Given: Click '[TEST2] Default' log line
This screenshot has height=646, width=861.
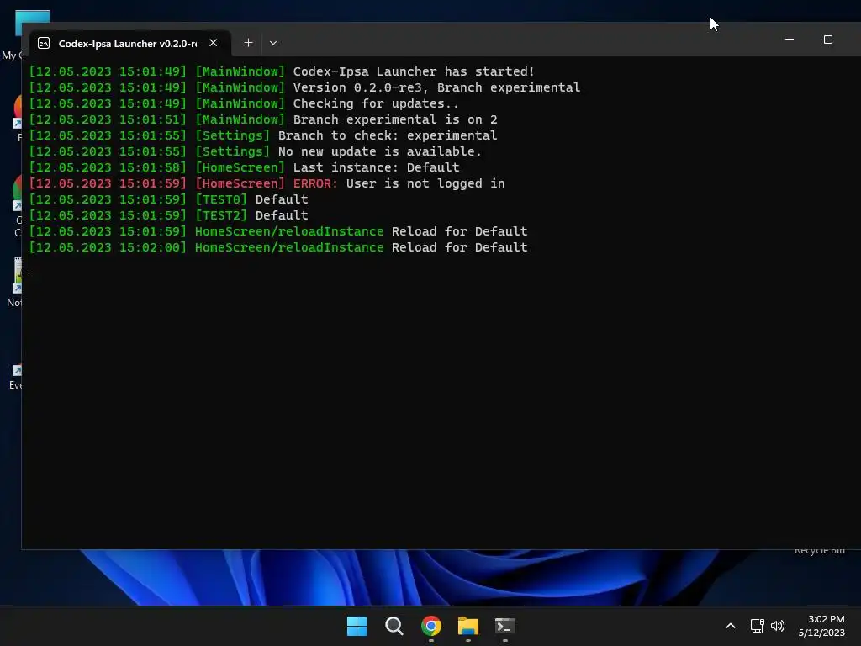Looking at the screenshot, I should point(168,214).
